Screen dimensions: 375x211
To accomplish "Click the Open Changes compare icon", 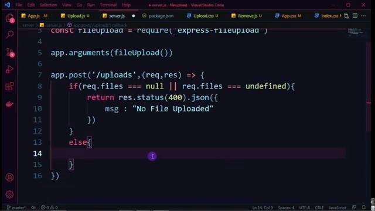I will pyautogui.click(x=346, y=16).
